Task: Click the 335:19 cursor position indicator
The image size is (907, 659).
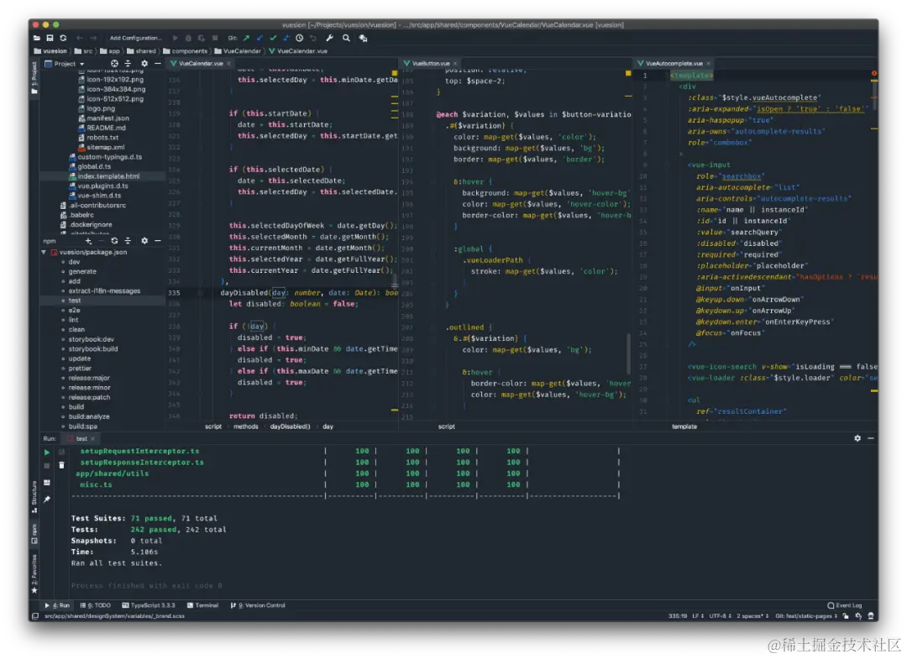Action: (x=678, y=616)
